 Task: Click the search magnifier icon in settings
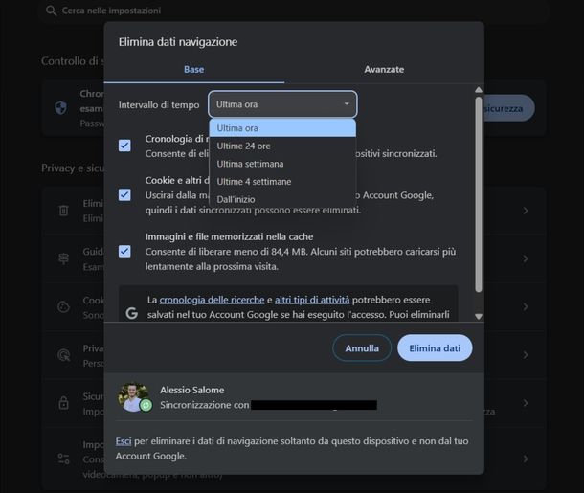pyautogui.click(x=51, y=11)
